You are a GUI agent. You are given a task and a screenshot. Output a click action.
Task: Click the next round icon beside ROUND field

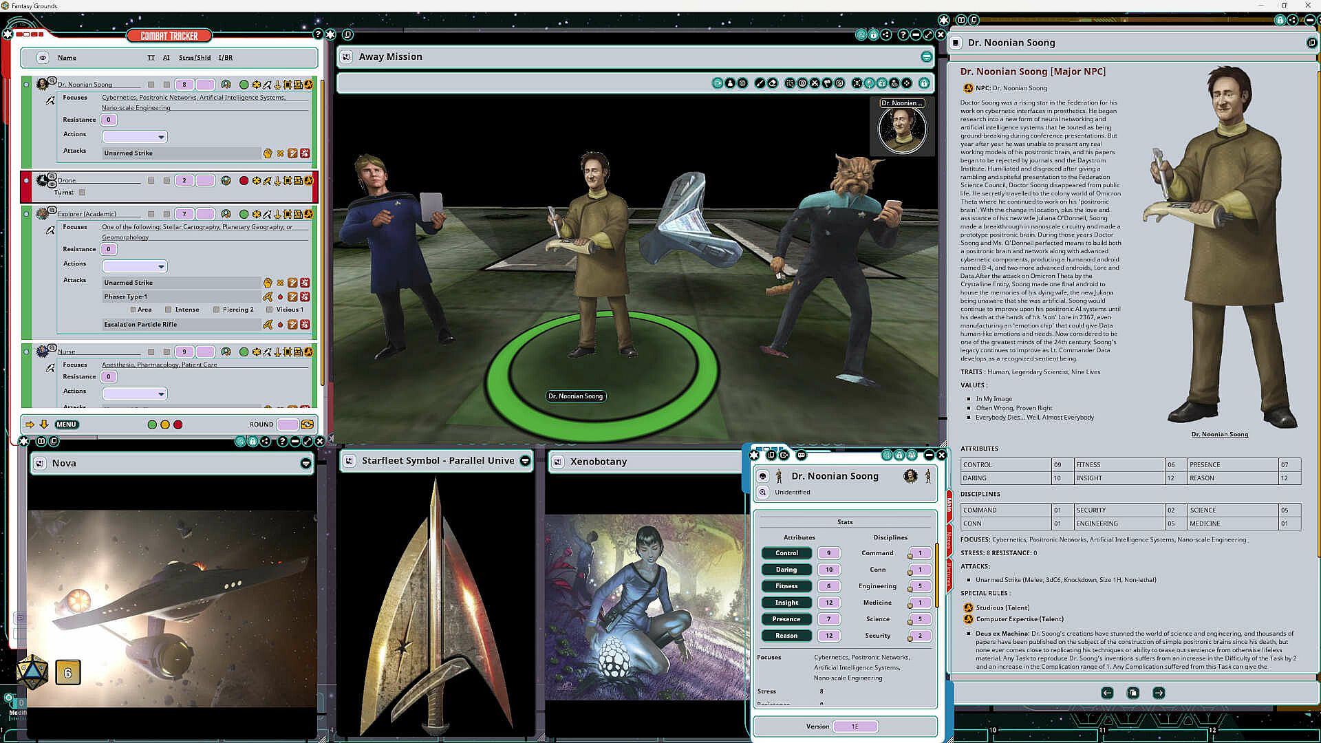[308, 424]
